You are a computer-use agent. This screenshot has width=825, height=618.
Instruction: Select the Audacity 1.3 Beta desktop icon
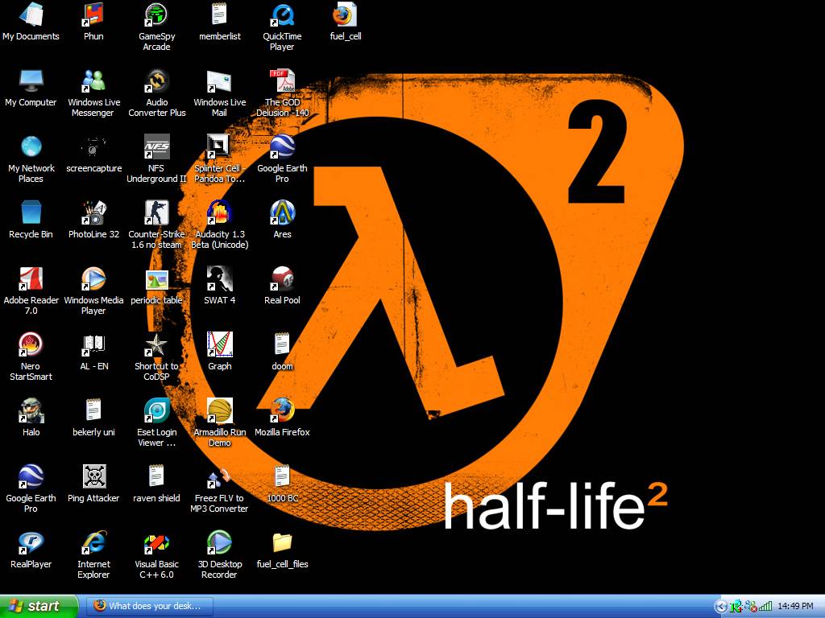coord(219,213)
